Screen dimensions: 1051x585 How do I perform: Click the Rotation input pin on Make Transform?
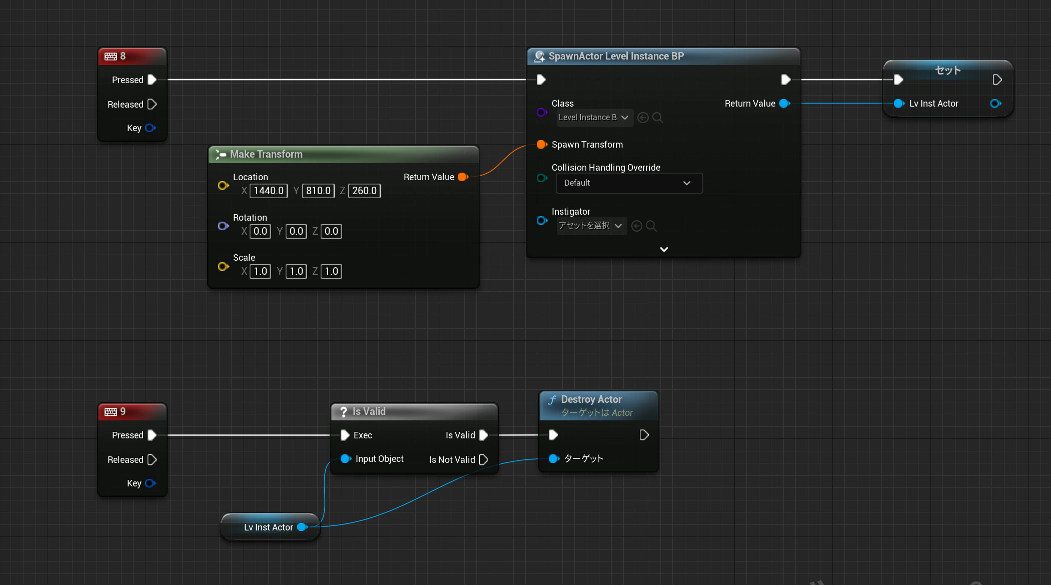(x=223, y=226)
